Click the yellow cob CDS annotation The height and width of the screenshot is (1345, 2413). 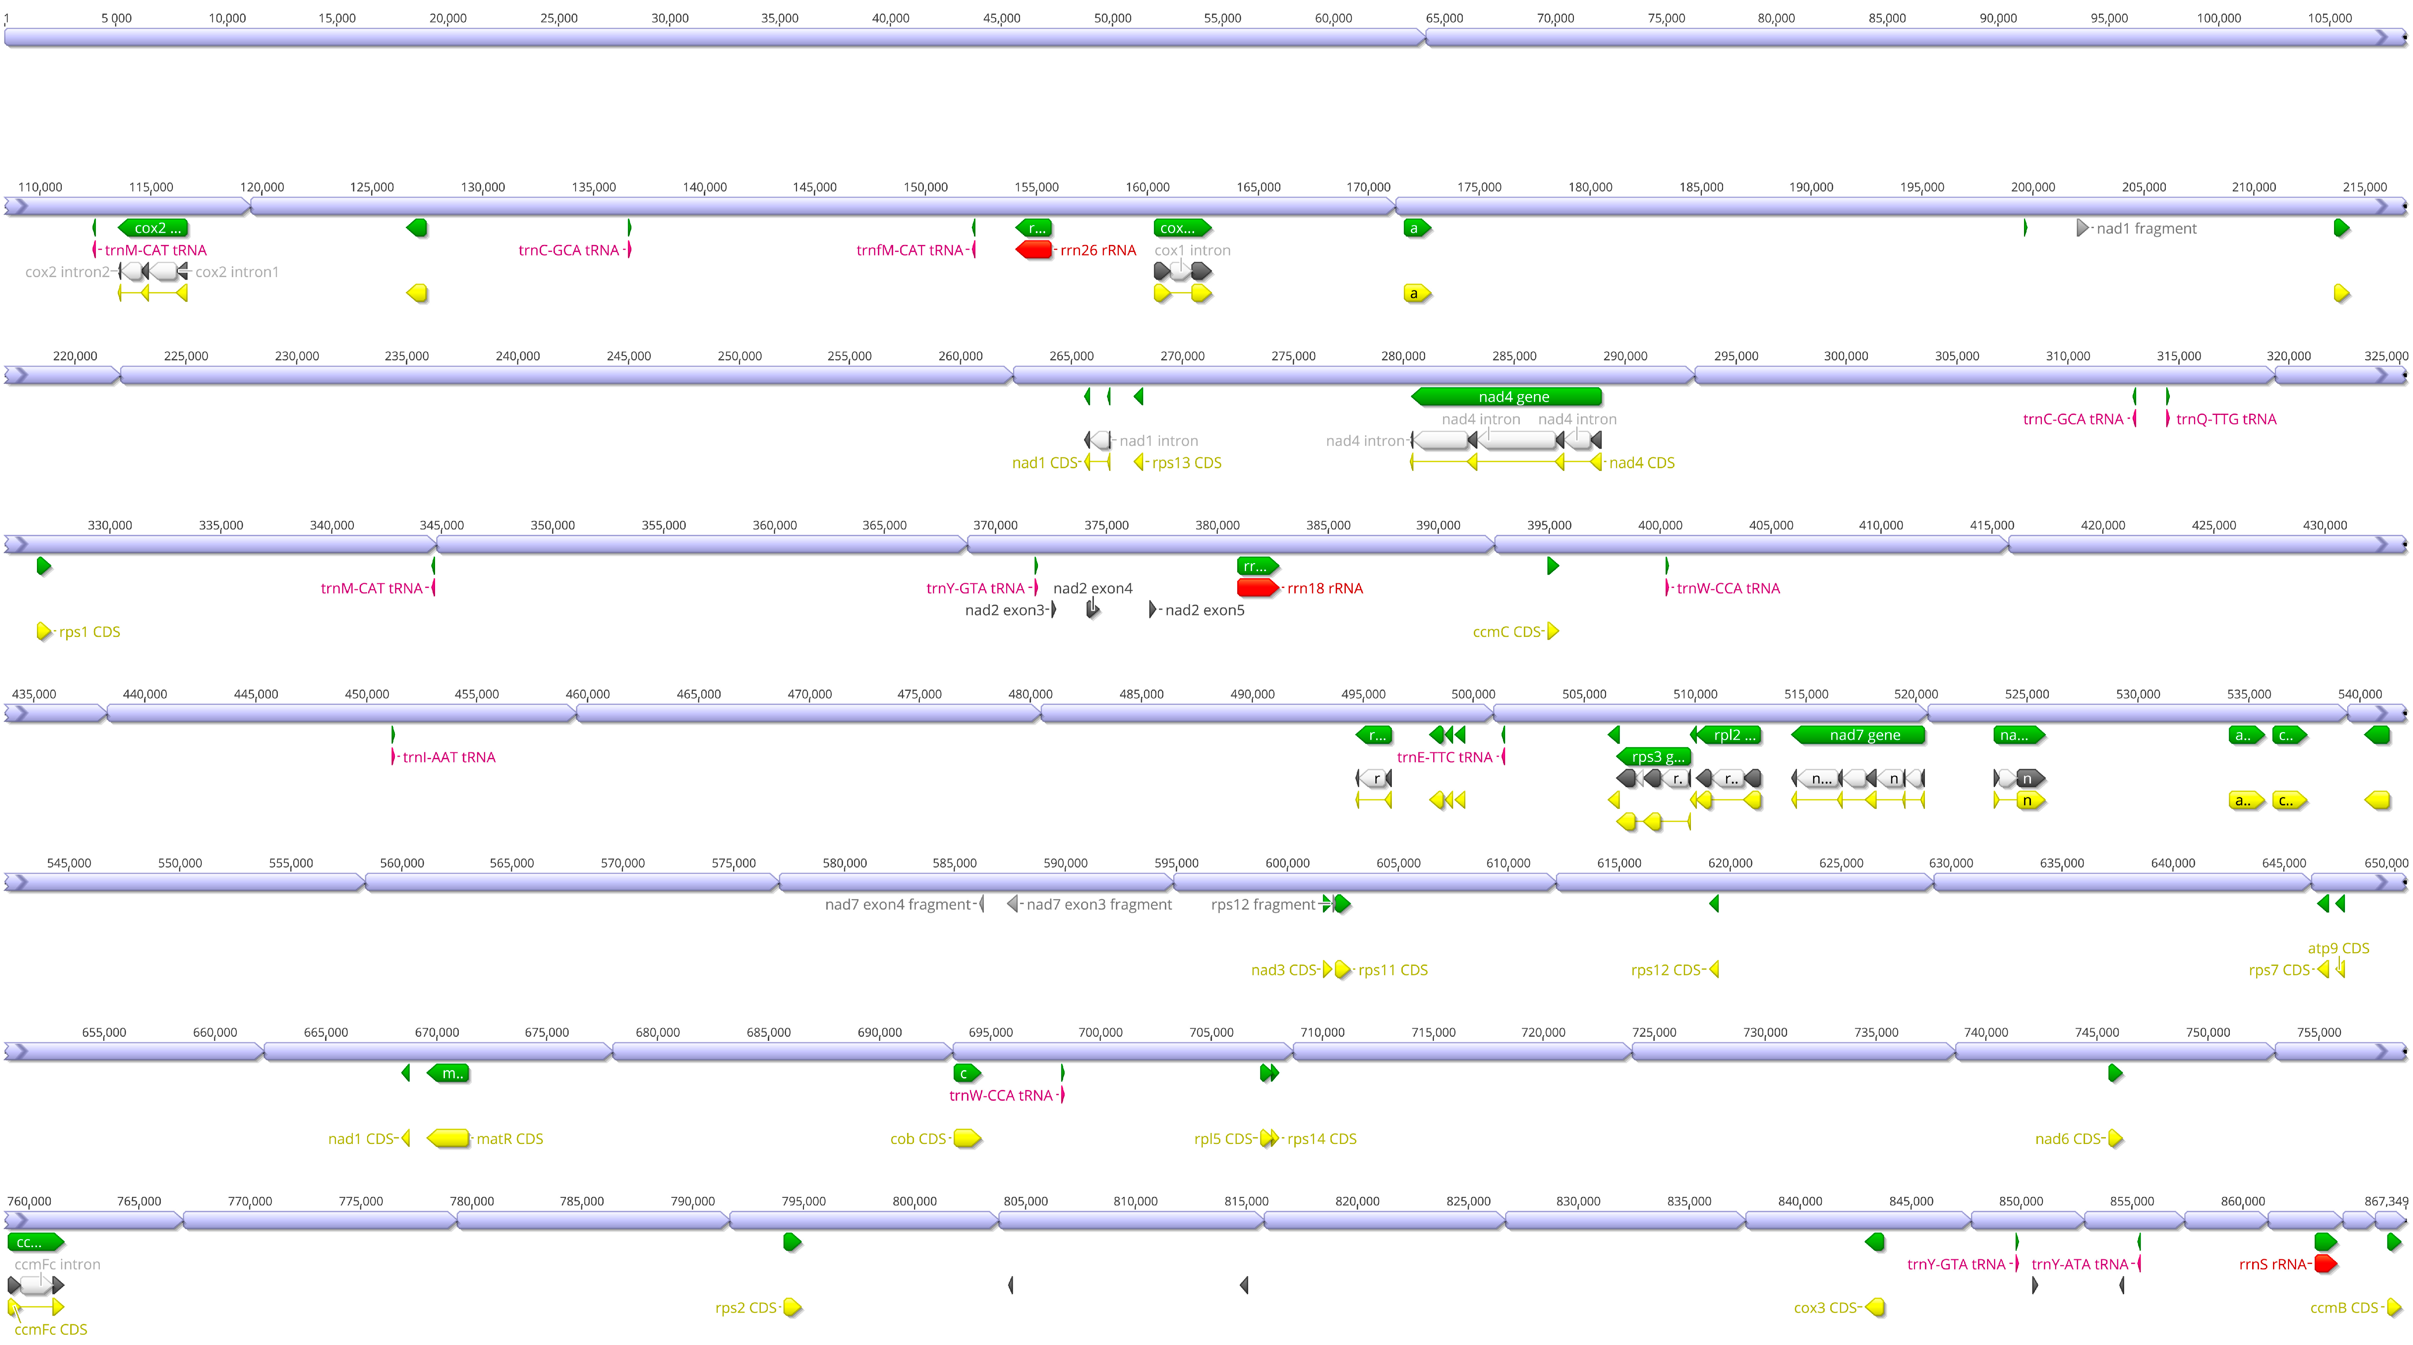tap(967, 1139)
